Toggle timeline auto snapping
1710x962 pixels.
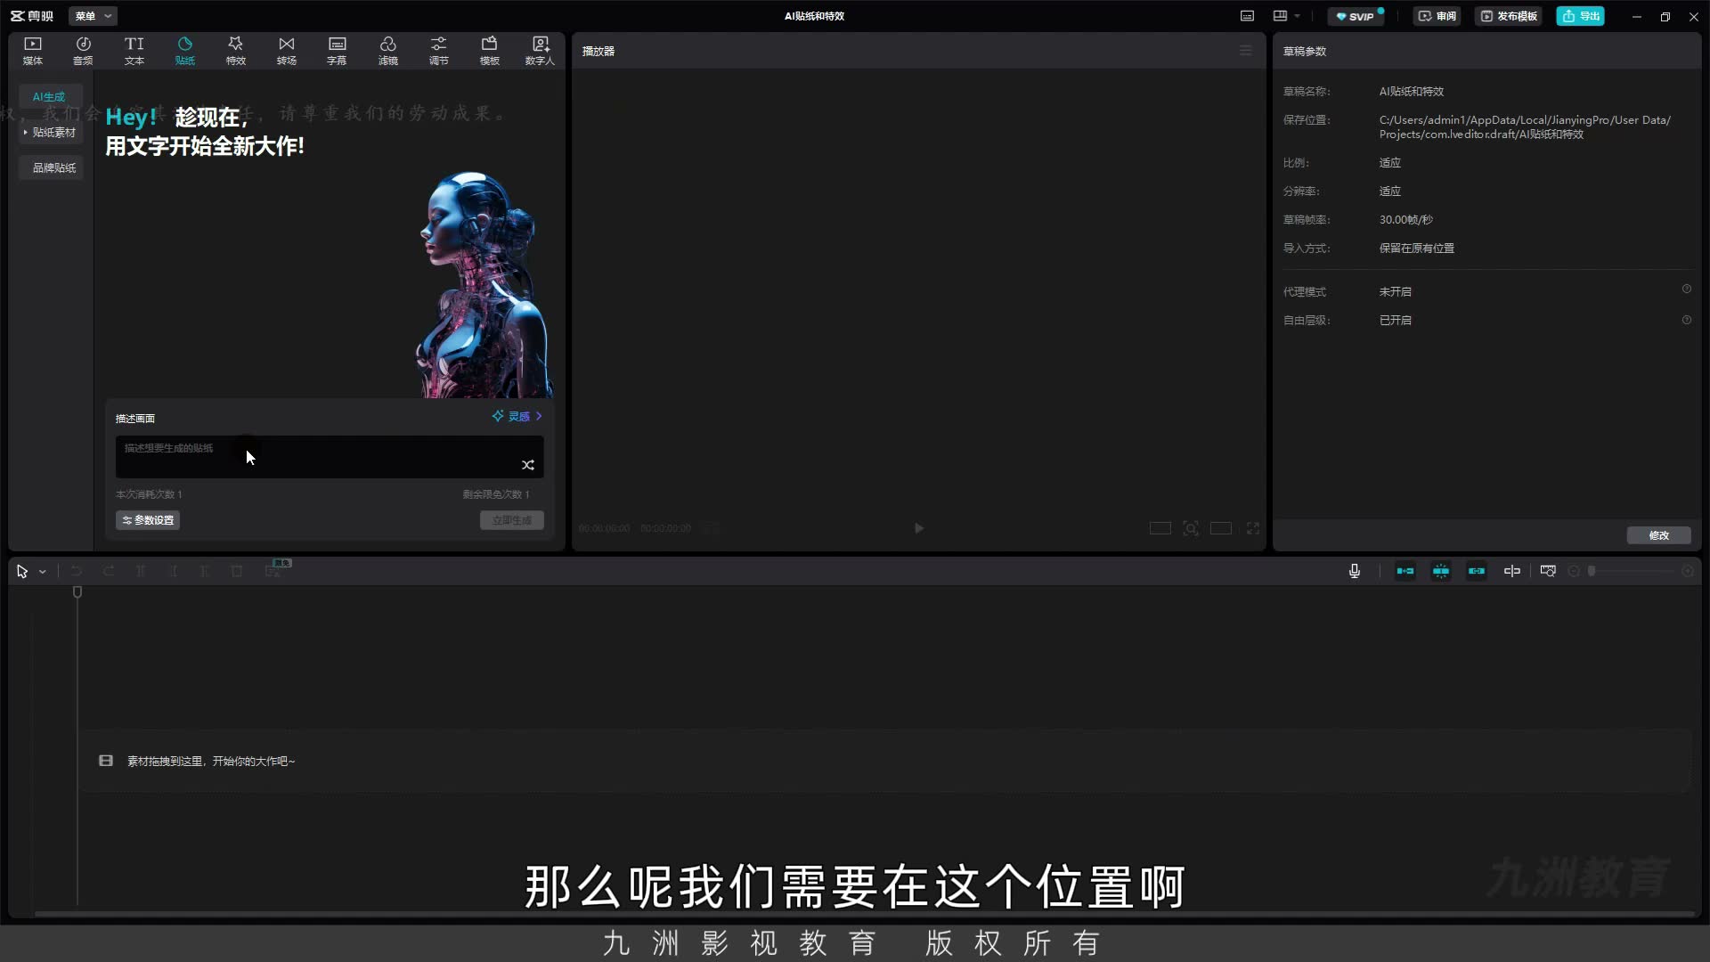1441,571
